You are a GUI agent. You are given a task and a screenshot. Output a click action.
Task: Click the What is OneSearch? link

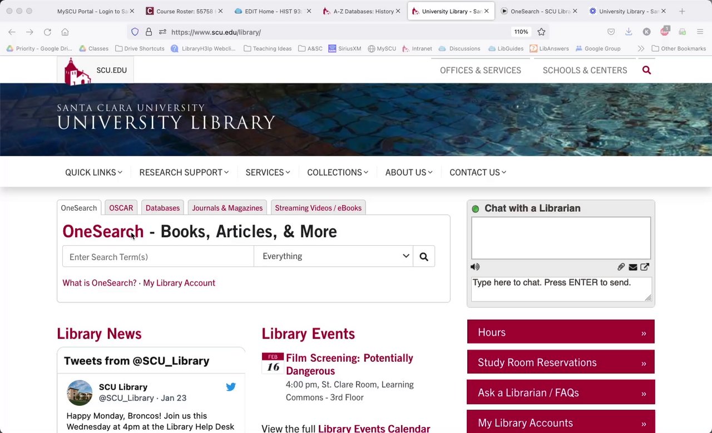(99, 283)
